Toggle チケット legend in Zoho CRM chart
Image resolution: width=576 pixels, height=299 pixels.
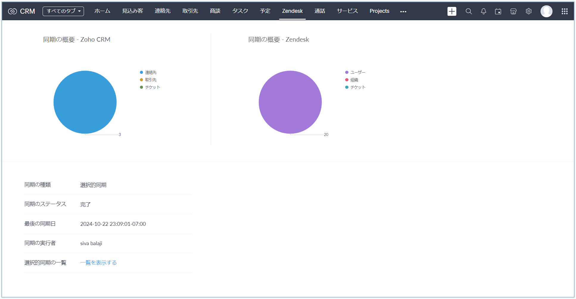(150, 87)
